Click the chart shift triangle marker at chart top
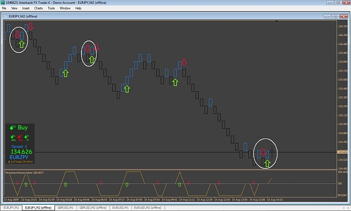 click(277, 21)
